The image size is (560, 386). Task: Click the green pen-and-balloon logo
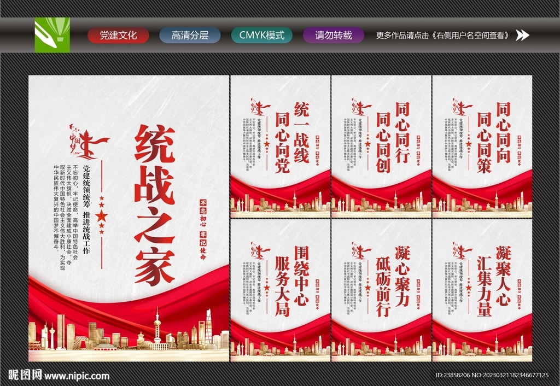click(x=52, y=35)
